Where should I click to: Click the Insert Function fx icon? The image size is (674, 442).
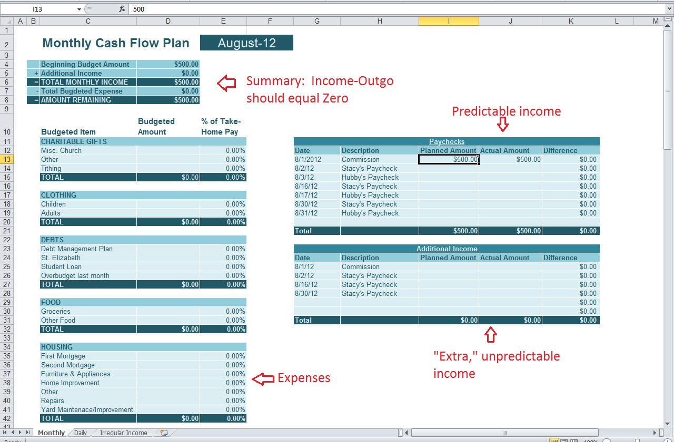click(x=122, y=9)
